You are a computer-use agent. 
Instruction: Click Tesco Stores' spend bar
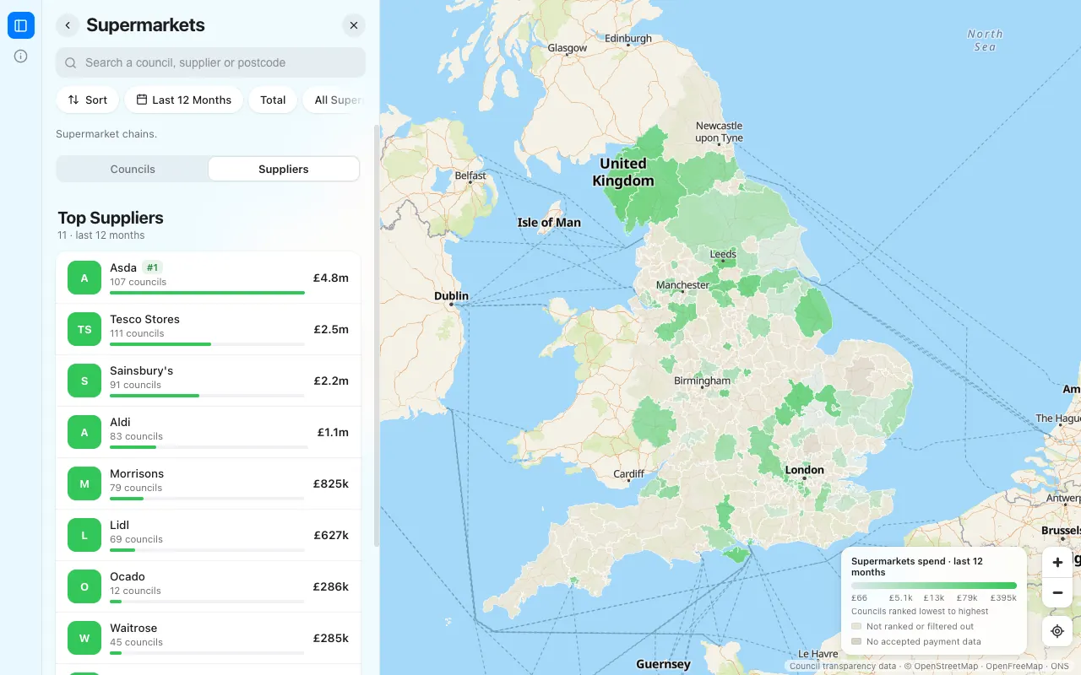point(207,344)
